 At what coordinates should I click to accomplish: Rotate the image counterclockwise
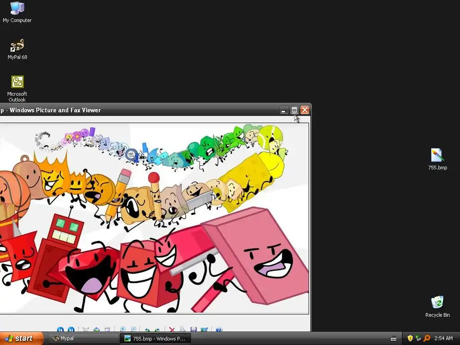click(158, 330)
